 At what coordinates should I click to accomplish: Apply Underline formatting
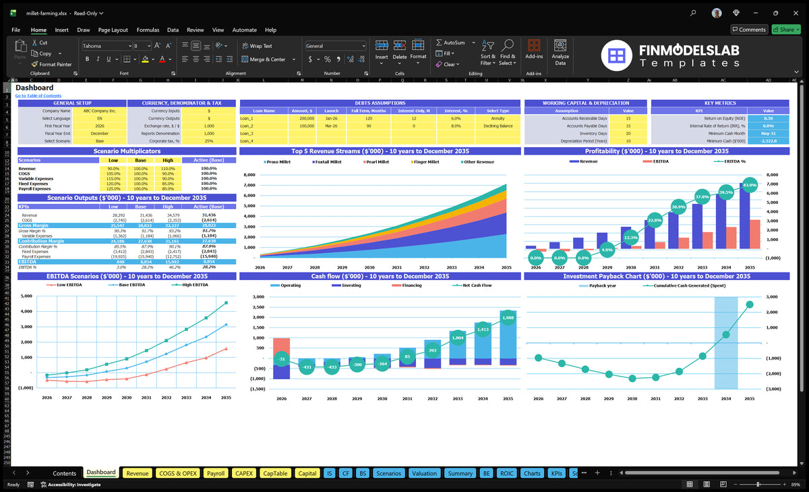108,59
